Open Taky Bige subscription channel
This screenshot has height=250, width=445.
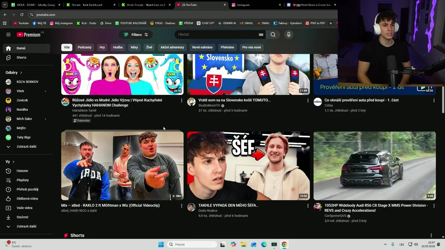(26, 137)
